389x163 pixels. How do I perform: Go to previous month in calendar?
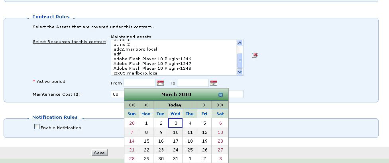click(146, 105)
